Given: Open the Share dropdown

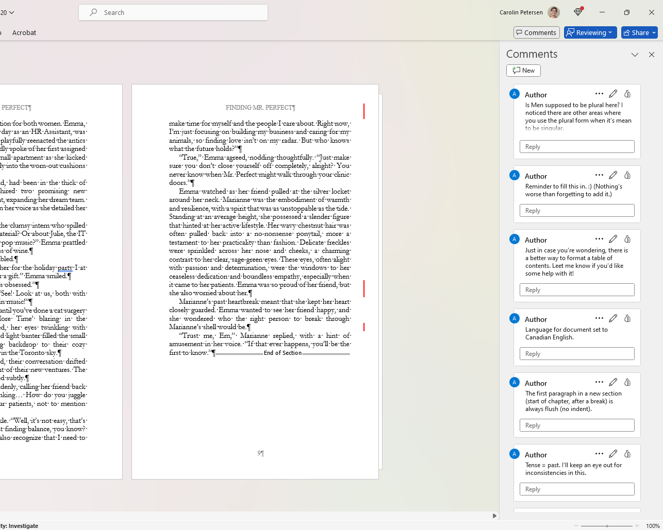Looking at the screenshot, I should click(639, 32).
